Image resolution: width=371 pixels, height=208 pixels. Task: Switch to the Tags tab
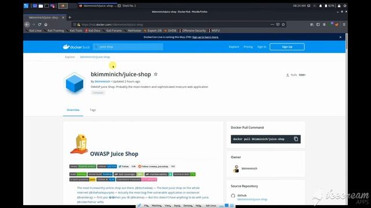click(93, 110)
